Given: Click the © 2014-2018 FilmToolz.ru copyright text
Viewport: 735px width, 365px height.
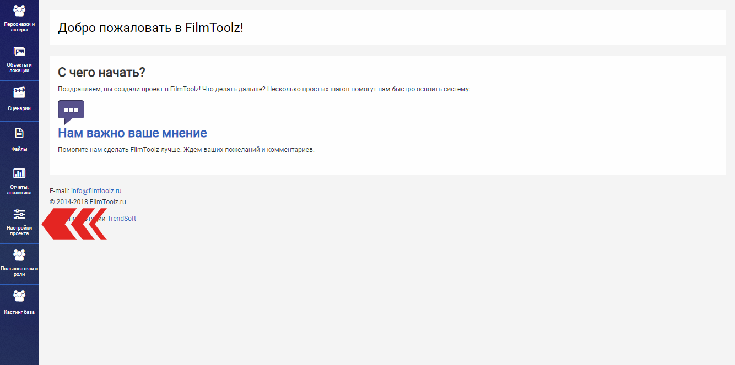Looking at the screenshot, I should click(x=88, y=202).
